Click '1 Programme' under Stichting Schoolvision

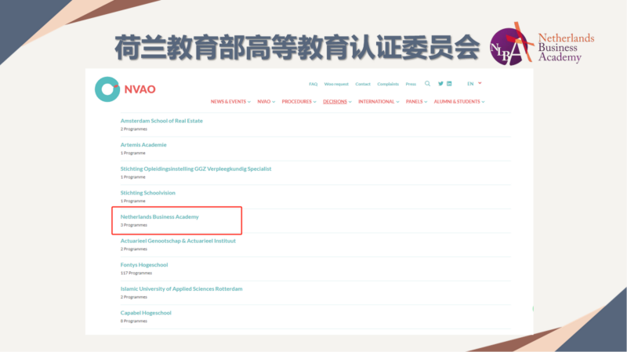tap(132, 201)
